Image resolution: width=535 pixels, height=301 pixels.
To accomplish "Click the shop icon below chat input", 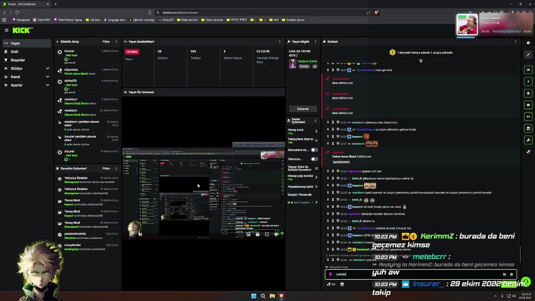I will click(342, 284).
